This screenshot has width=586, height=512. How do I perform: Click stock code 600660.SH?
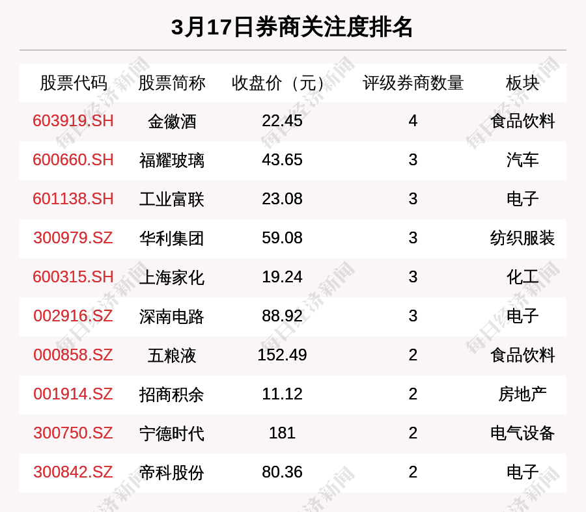click(73, 160)
